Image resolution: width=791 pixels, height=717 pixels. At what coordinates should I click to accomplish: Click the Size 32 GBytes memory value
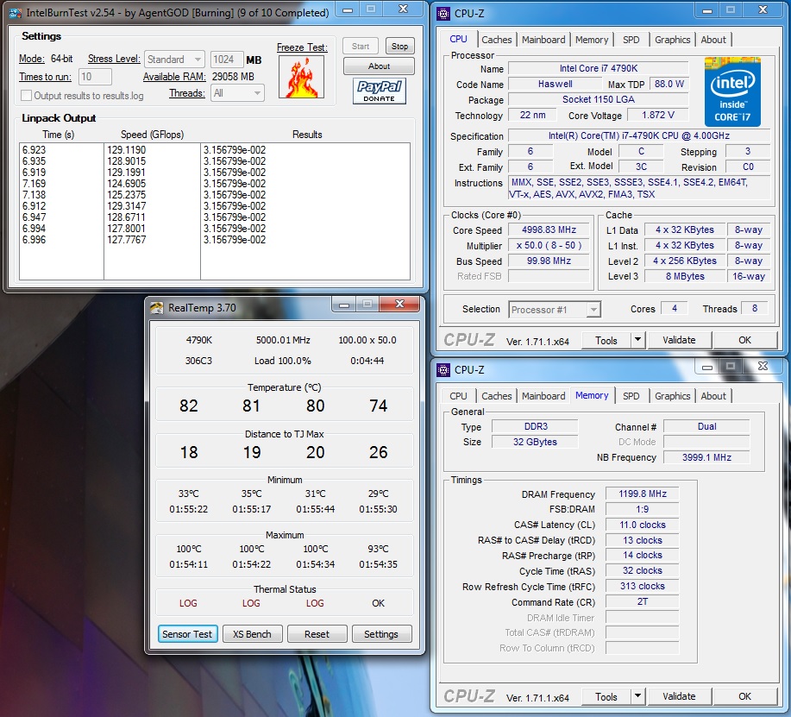pyautogui.click(x=535, y=442)
